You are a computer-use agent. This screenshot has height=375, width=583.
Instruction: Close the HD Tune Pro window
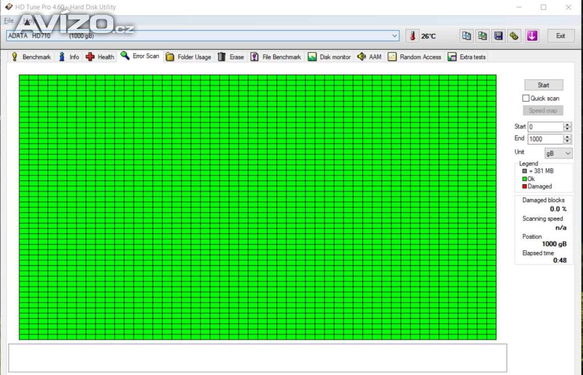tap(568, 7)
